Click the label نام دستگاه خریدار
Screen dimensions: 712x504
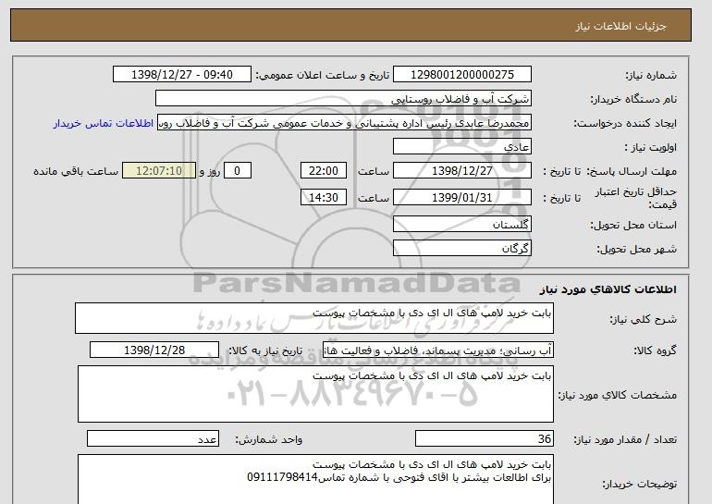[633, 99]
